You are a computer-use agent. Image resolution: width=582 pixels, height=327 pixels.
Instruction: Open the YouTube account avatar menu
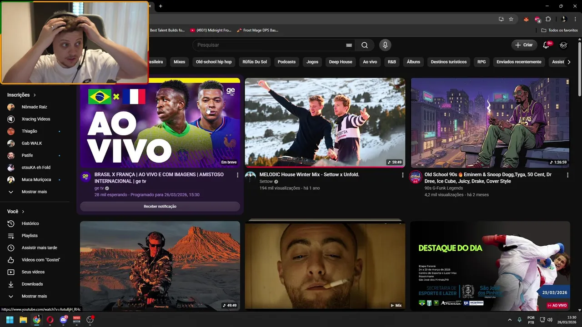pos(563,45)
